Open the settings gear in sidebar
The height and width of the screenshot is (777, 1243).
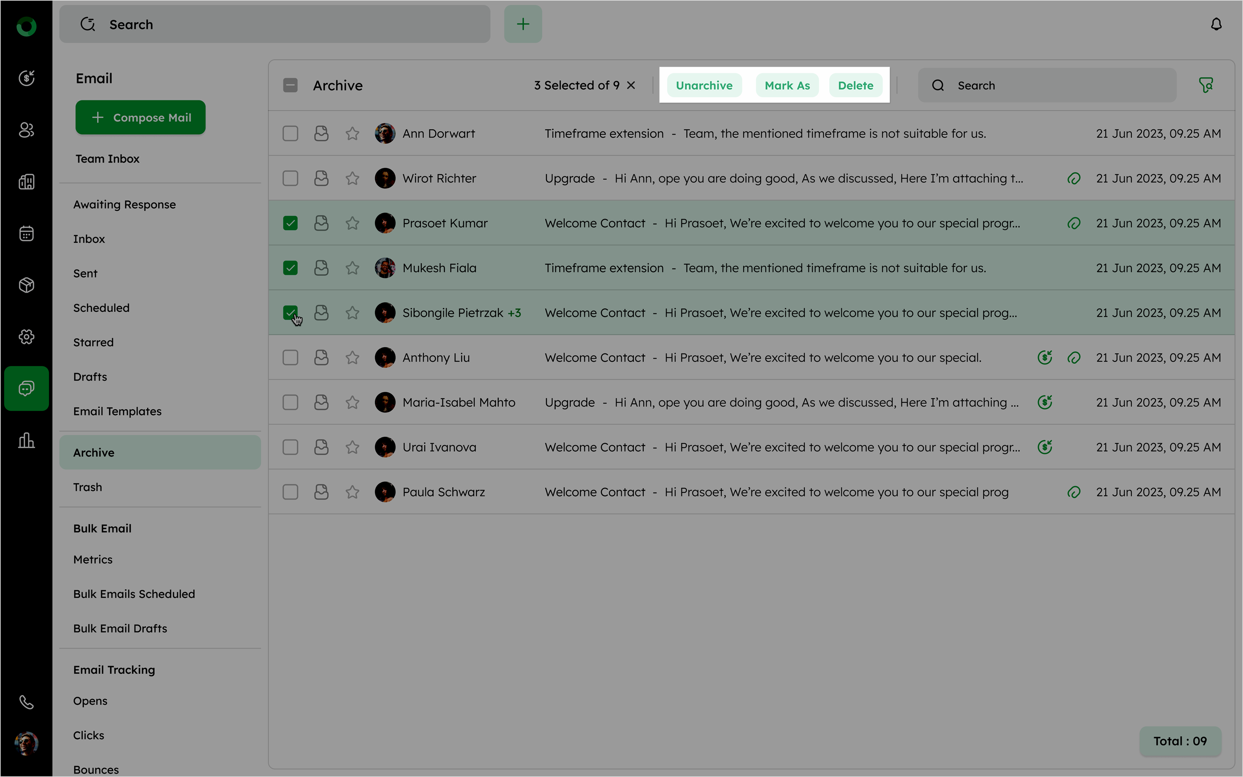(26, 337)
